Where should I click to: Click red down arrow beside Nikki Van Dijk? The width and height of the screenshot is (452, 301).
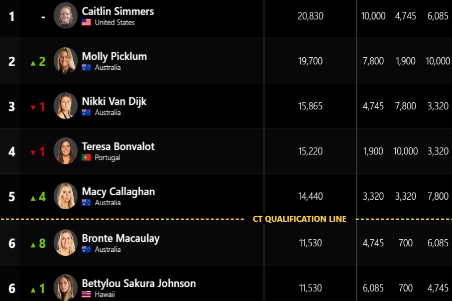[x=33, y=108]
